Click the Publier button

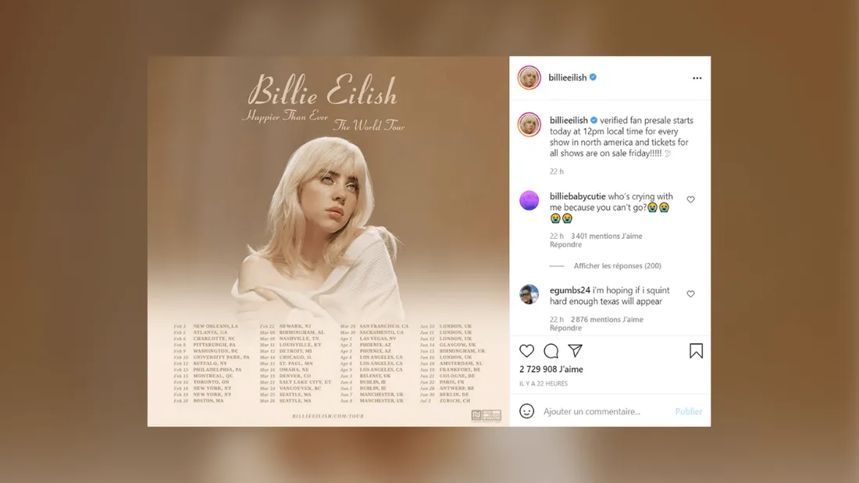(688, 411)
